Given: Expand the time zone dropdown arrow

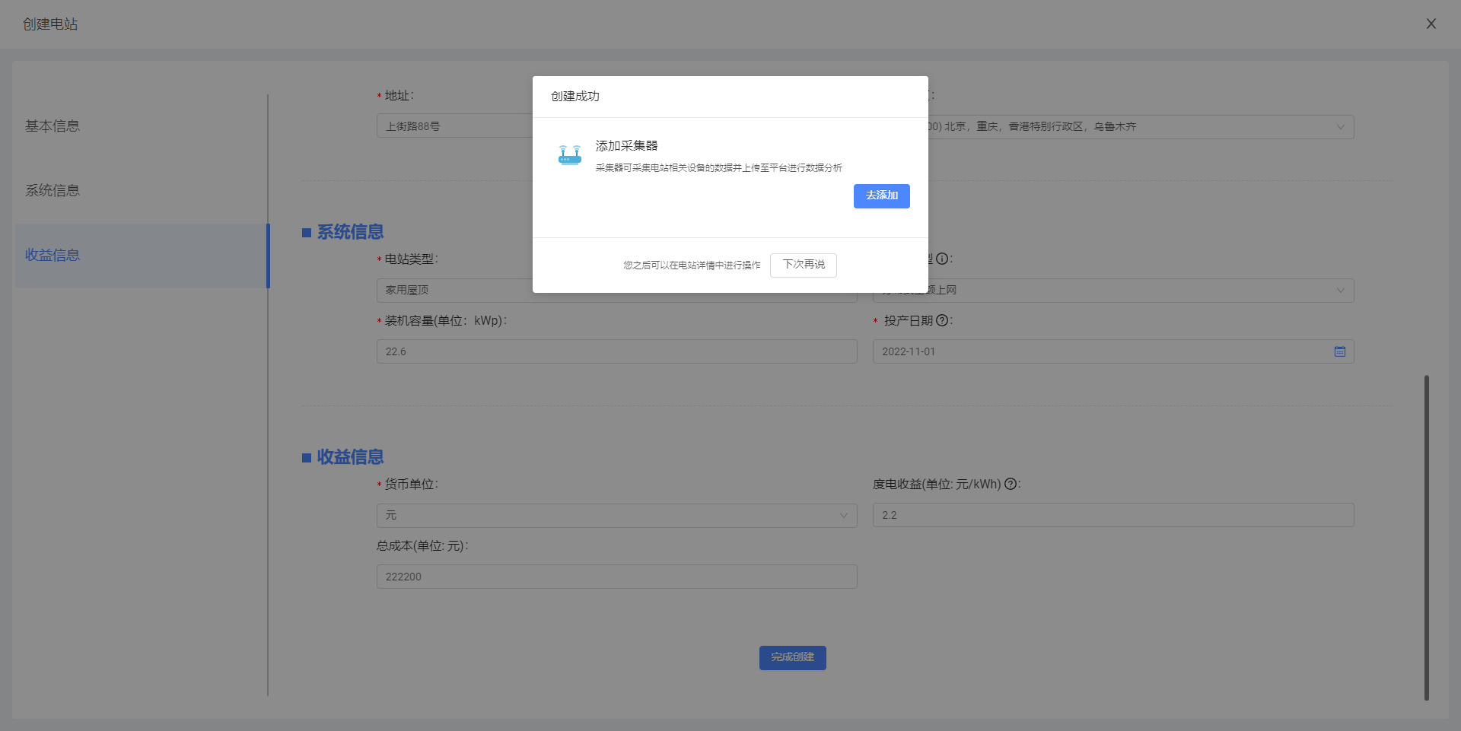Looking at the screenshot, I should tap(1340, 127).
